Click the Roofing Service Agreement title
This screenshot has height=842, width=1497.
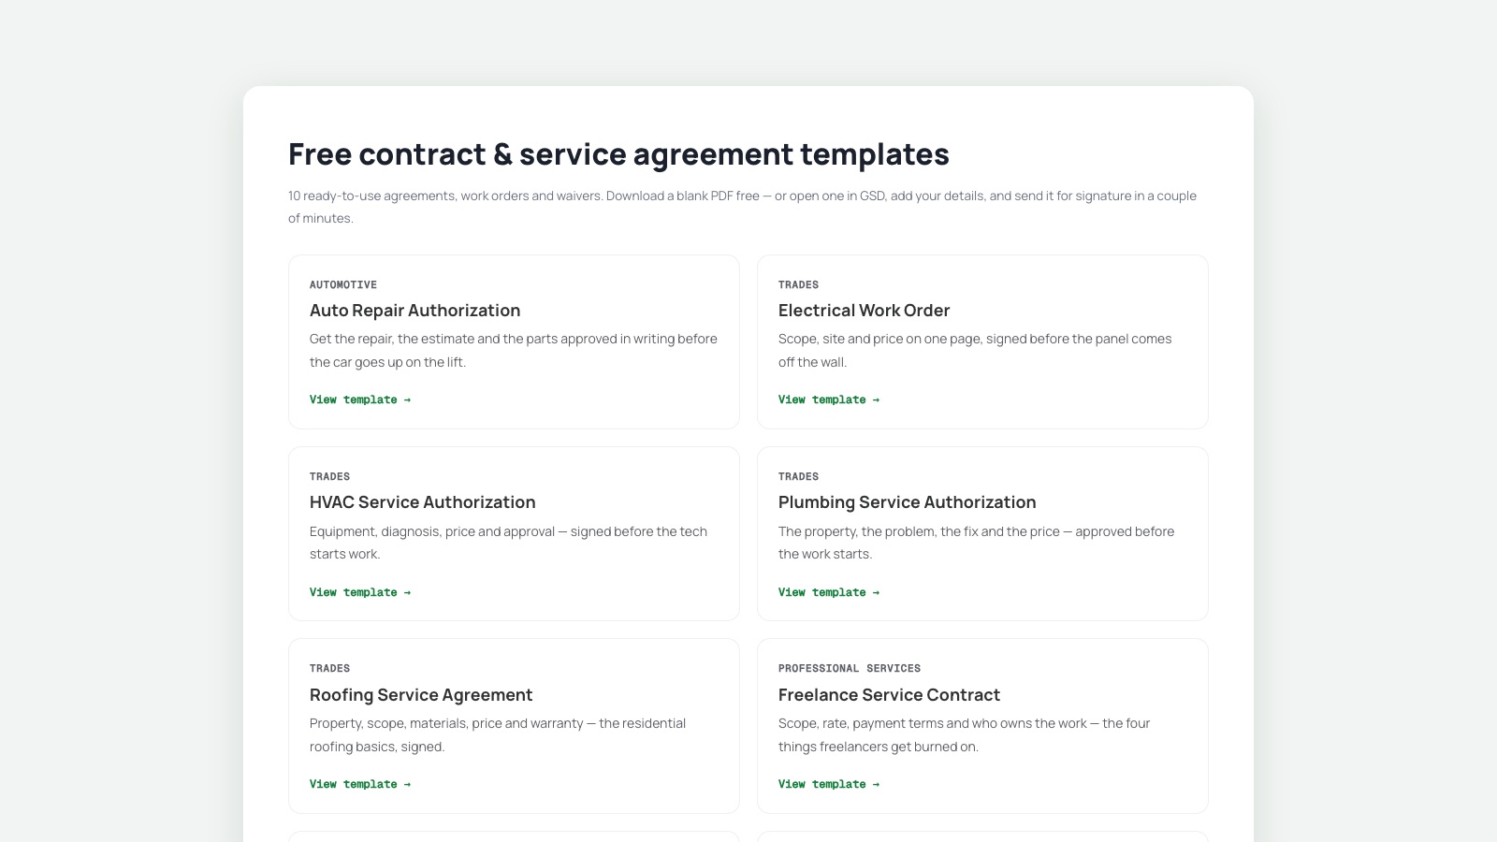(x=421, y=695)
